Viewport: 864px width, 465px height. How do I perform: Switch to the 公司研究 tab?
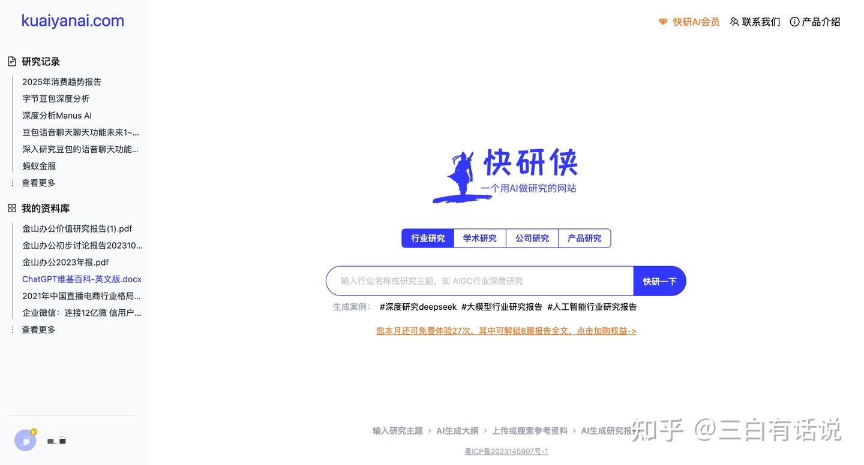click(532, 238)
